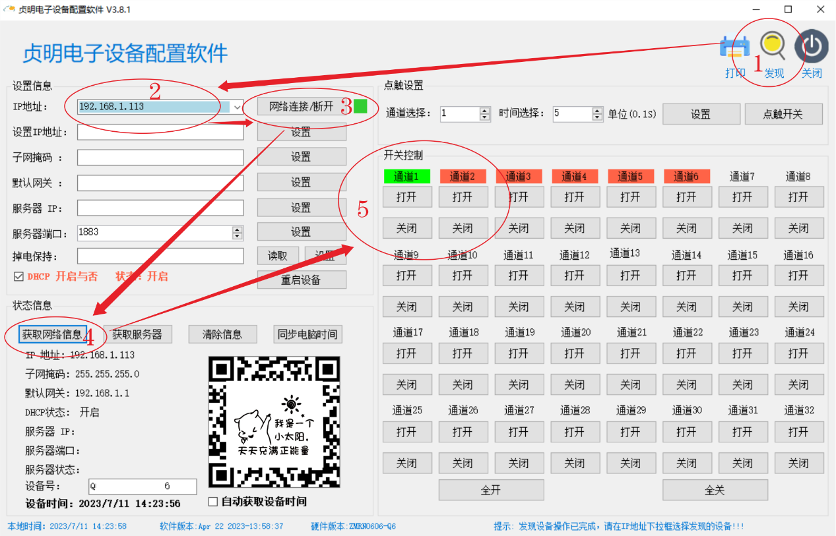Click the 网络连接/断开 button
The width and height of the screenshot is (836, 536).
point(302,106)
